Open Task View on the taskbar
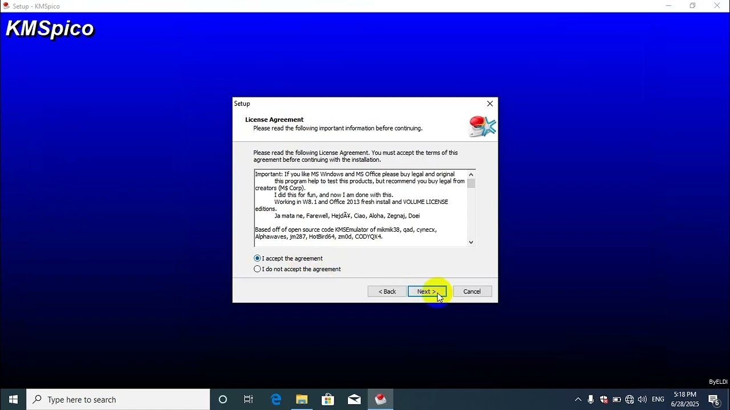This screenshot has height=410, width=730. coord(249,400)
